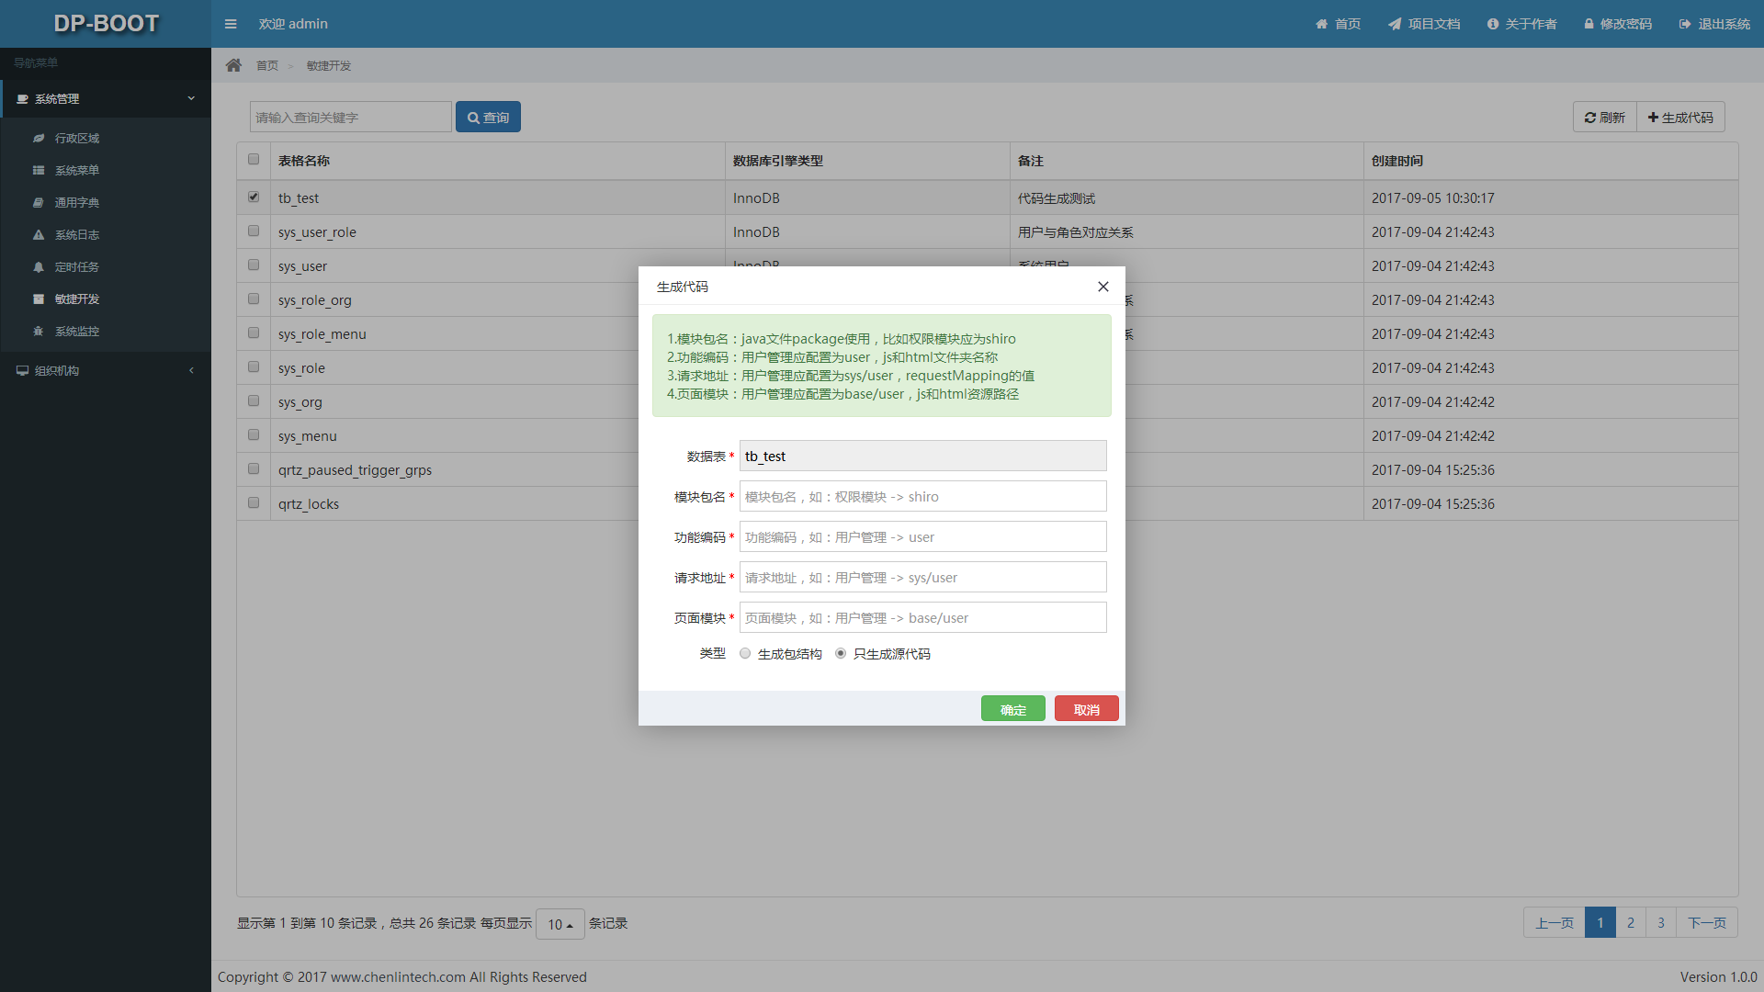Image resolution: width=1764 pixels, height=992 pixels.
Task: Check the sys_menu row checkbox
Action: (x=254, y=434)
